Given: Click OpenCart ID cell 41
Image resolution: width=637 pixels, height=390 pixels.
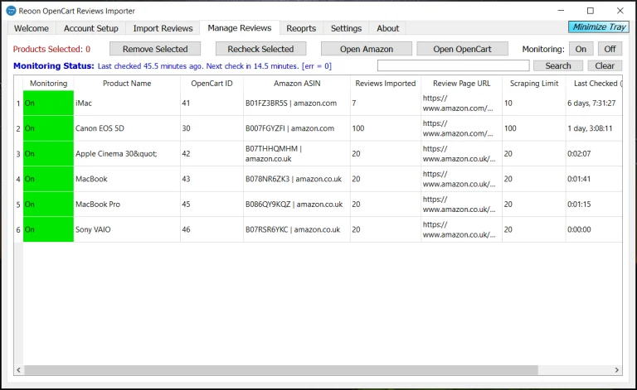Looking at the screenshot, I should pos(212,103).
